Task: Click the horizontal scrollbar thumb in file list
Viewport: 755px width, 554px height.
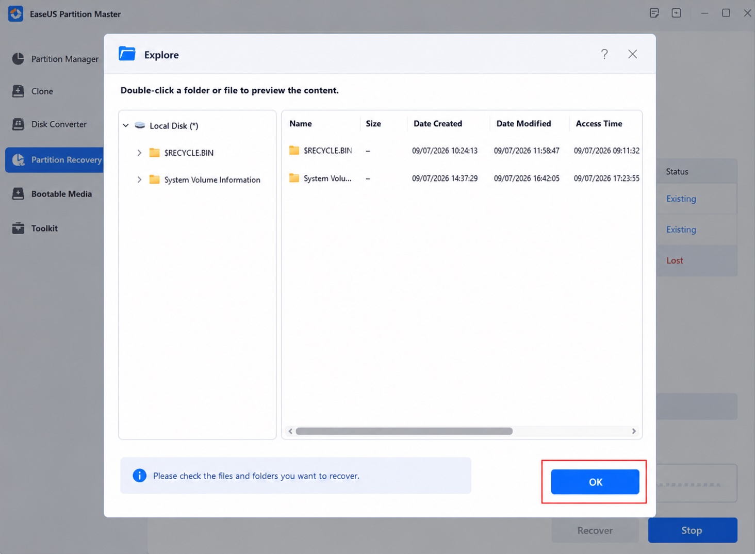Action: pyautogui.click(x=404, y=431)
